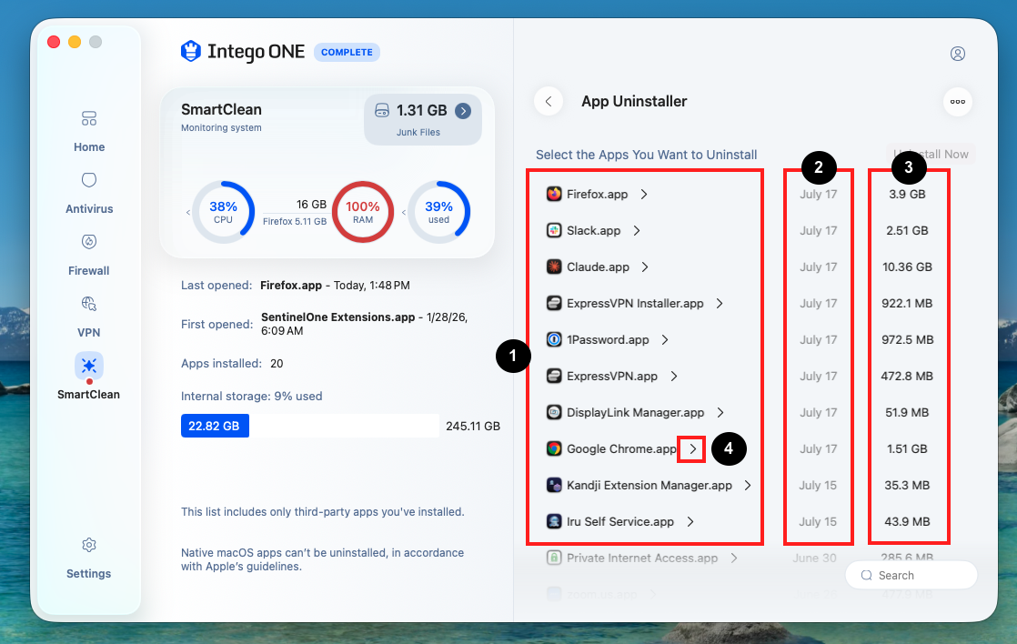Click the 39% used gauge
Screen dimensions: 1017x644
pos(438,212)
